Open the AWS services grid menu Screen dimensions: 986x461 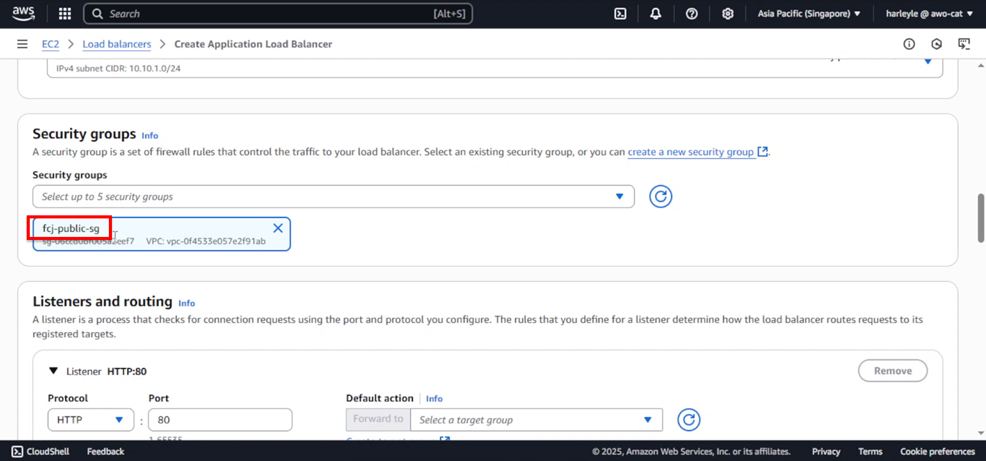(65, 14)
